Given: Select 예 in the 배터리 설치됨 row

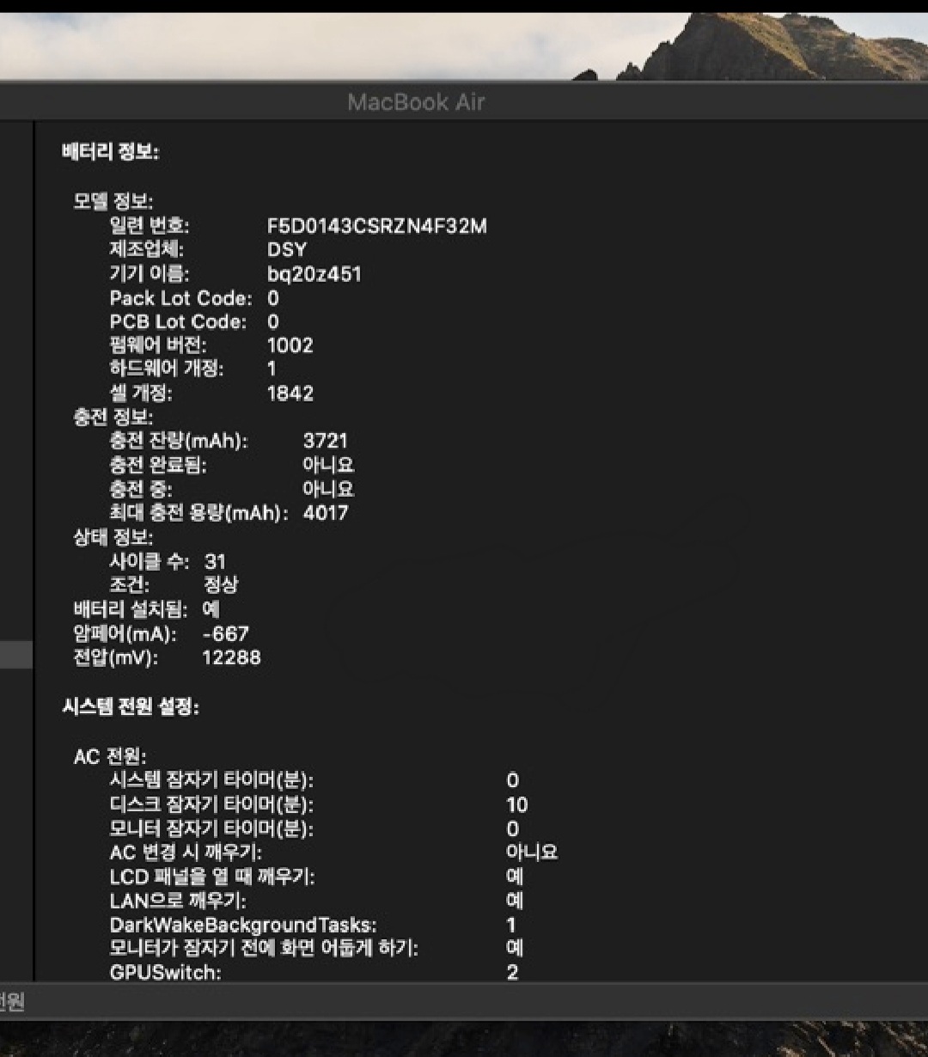Looking at the screenshot, I should coord(211,609).
